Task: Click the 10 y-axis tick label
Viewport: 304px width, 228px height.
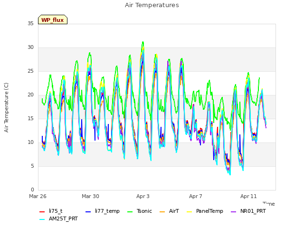Action: tap(30, 142)
